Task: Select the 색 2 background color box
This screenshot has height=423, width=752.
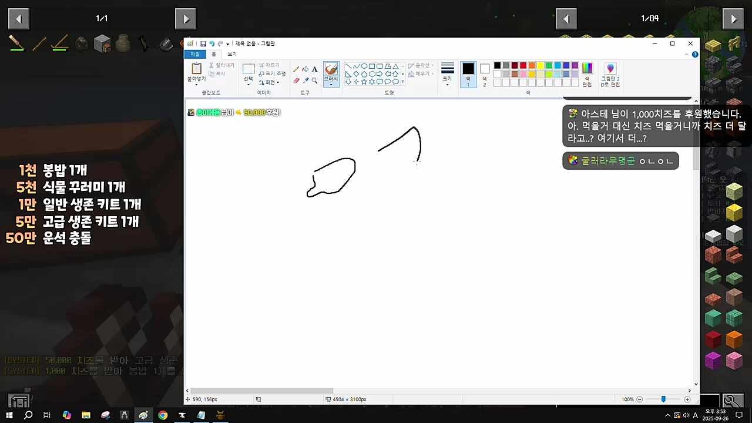Action: pos(485,73)
